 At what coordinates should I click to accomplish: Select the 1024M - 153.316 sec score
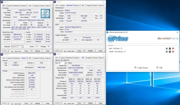[117, 52]
